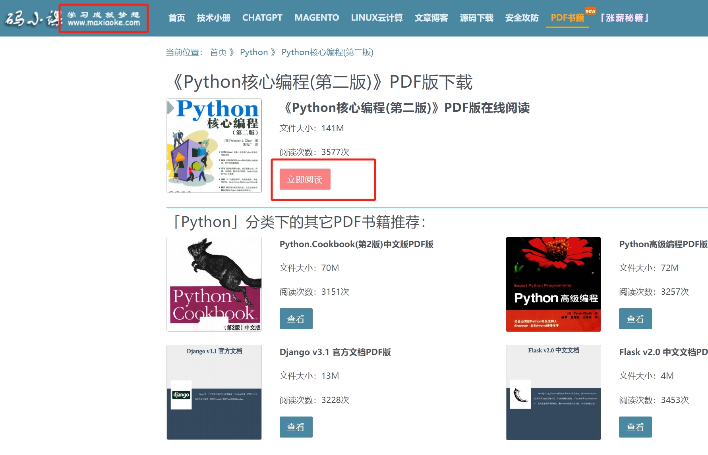Go to the CHATGPT section
Image resolution: width=708 pixels, height=455 pixels.
pyautogui.click(x=262, y=18)
